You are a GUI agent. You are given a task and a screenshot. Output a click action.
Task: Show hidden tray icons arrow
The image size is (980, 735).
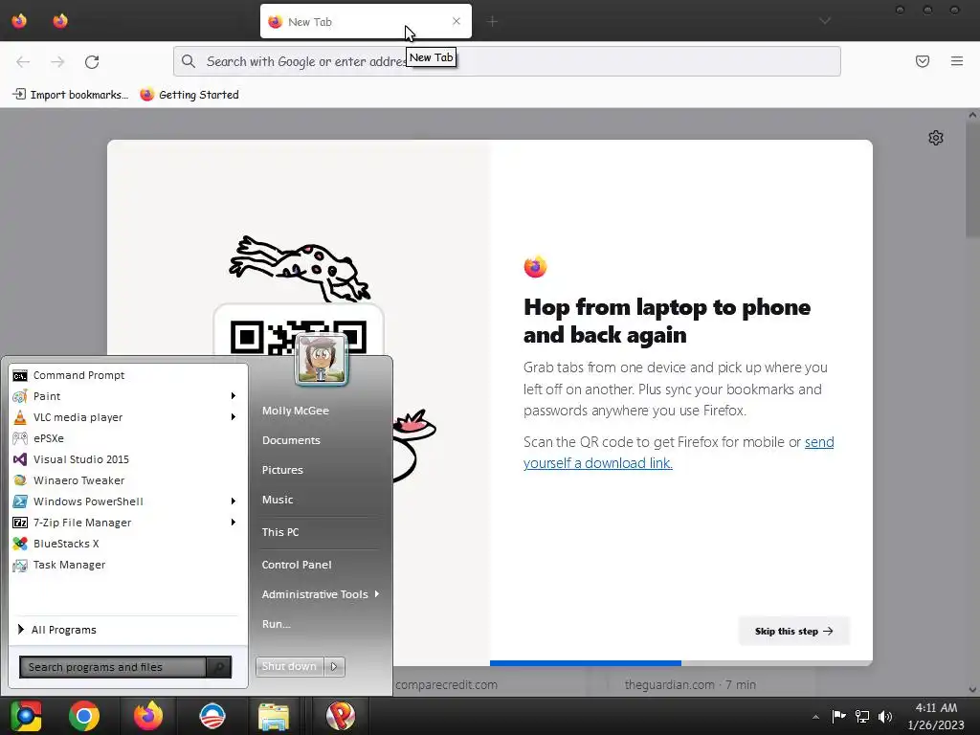click(815, 717)
